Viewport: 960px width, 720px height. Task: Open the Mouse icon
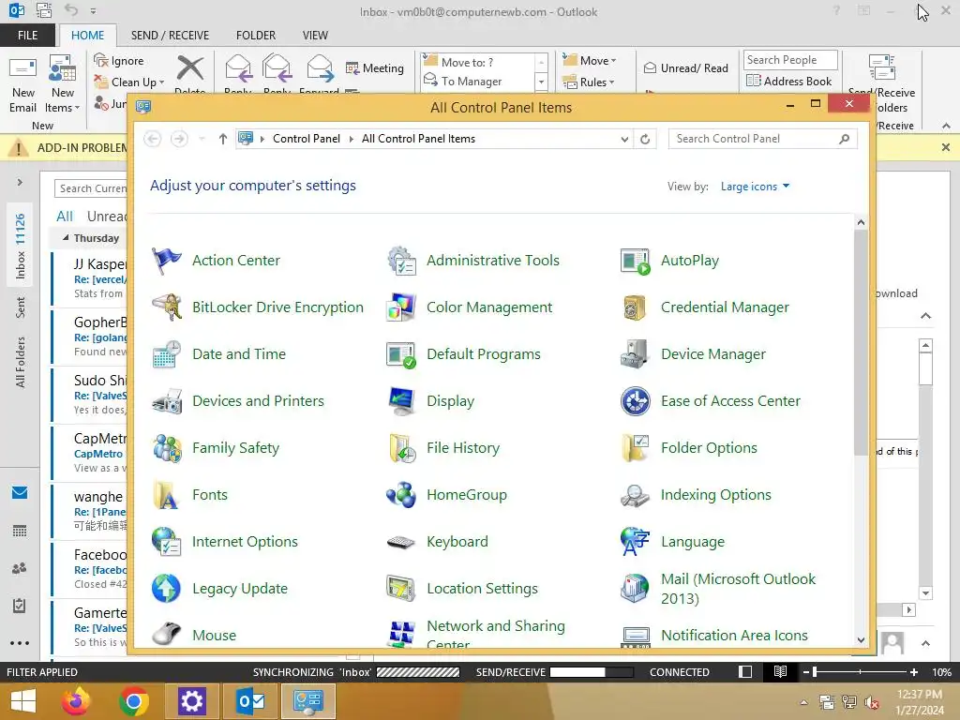point(167,635)
